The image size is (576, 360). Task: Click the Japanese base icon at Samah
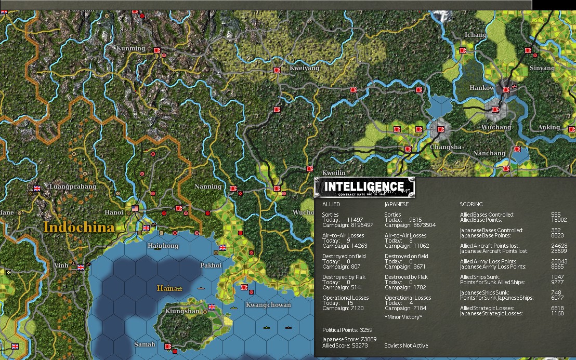click(168, 346)
